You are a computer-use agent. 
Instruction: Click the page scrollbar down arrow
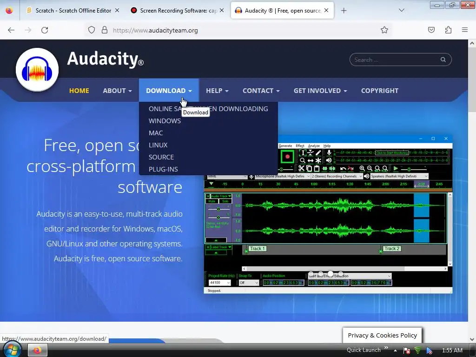tap(472, 339)
